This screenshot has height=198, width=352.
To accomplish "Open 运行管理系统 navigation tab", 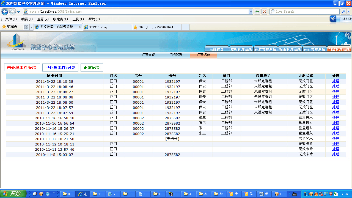I will click(x=315, y=49).
